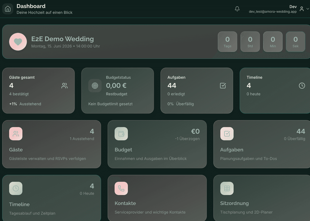Open the Sitzordnung module tile
The image size is (310, 221).
(x=262, y=198)
